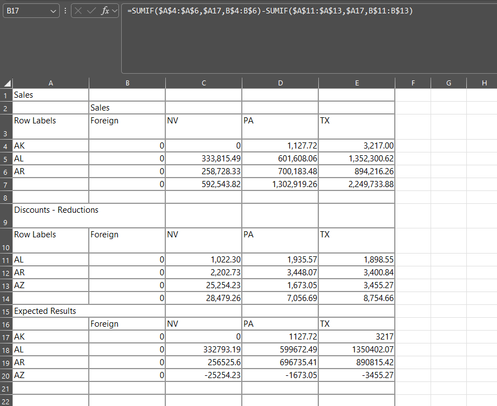Image resolution: width=497 pixels, height=406 pixels.
Task: Click cell with value 256525.6
Action: pos(203,362)
